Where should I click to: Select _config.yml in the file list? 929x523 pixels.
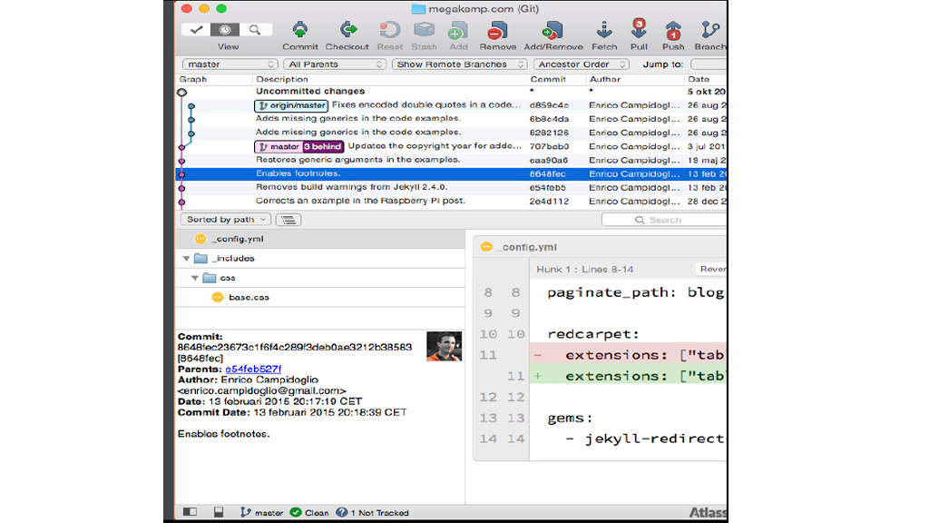point(320,239)
